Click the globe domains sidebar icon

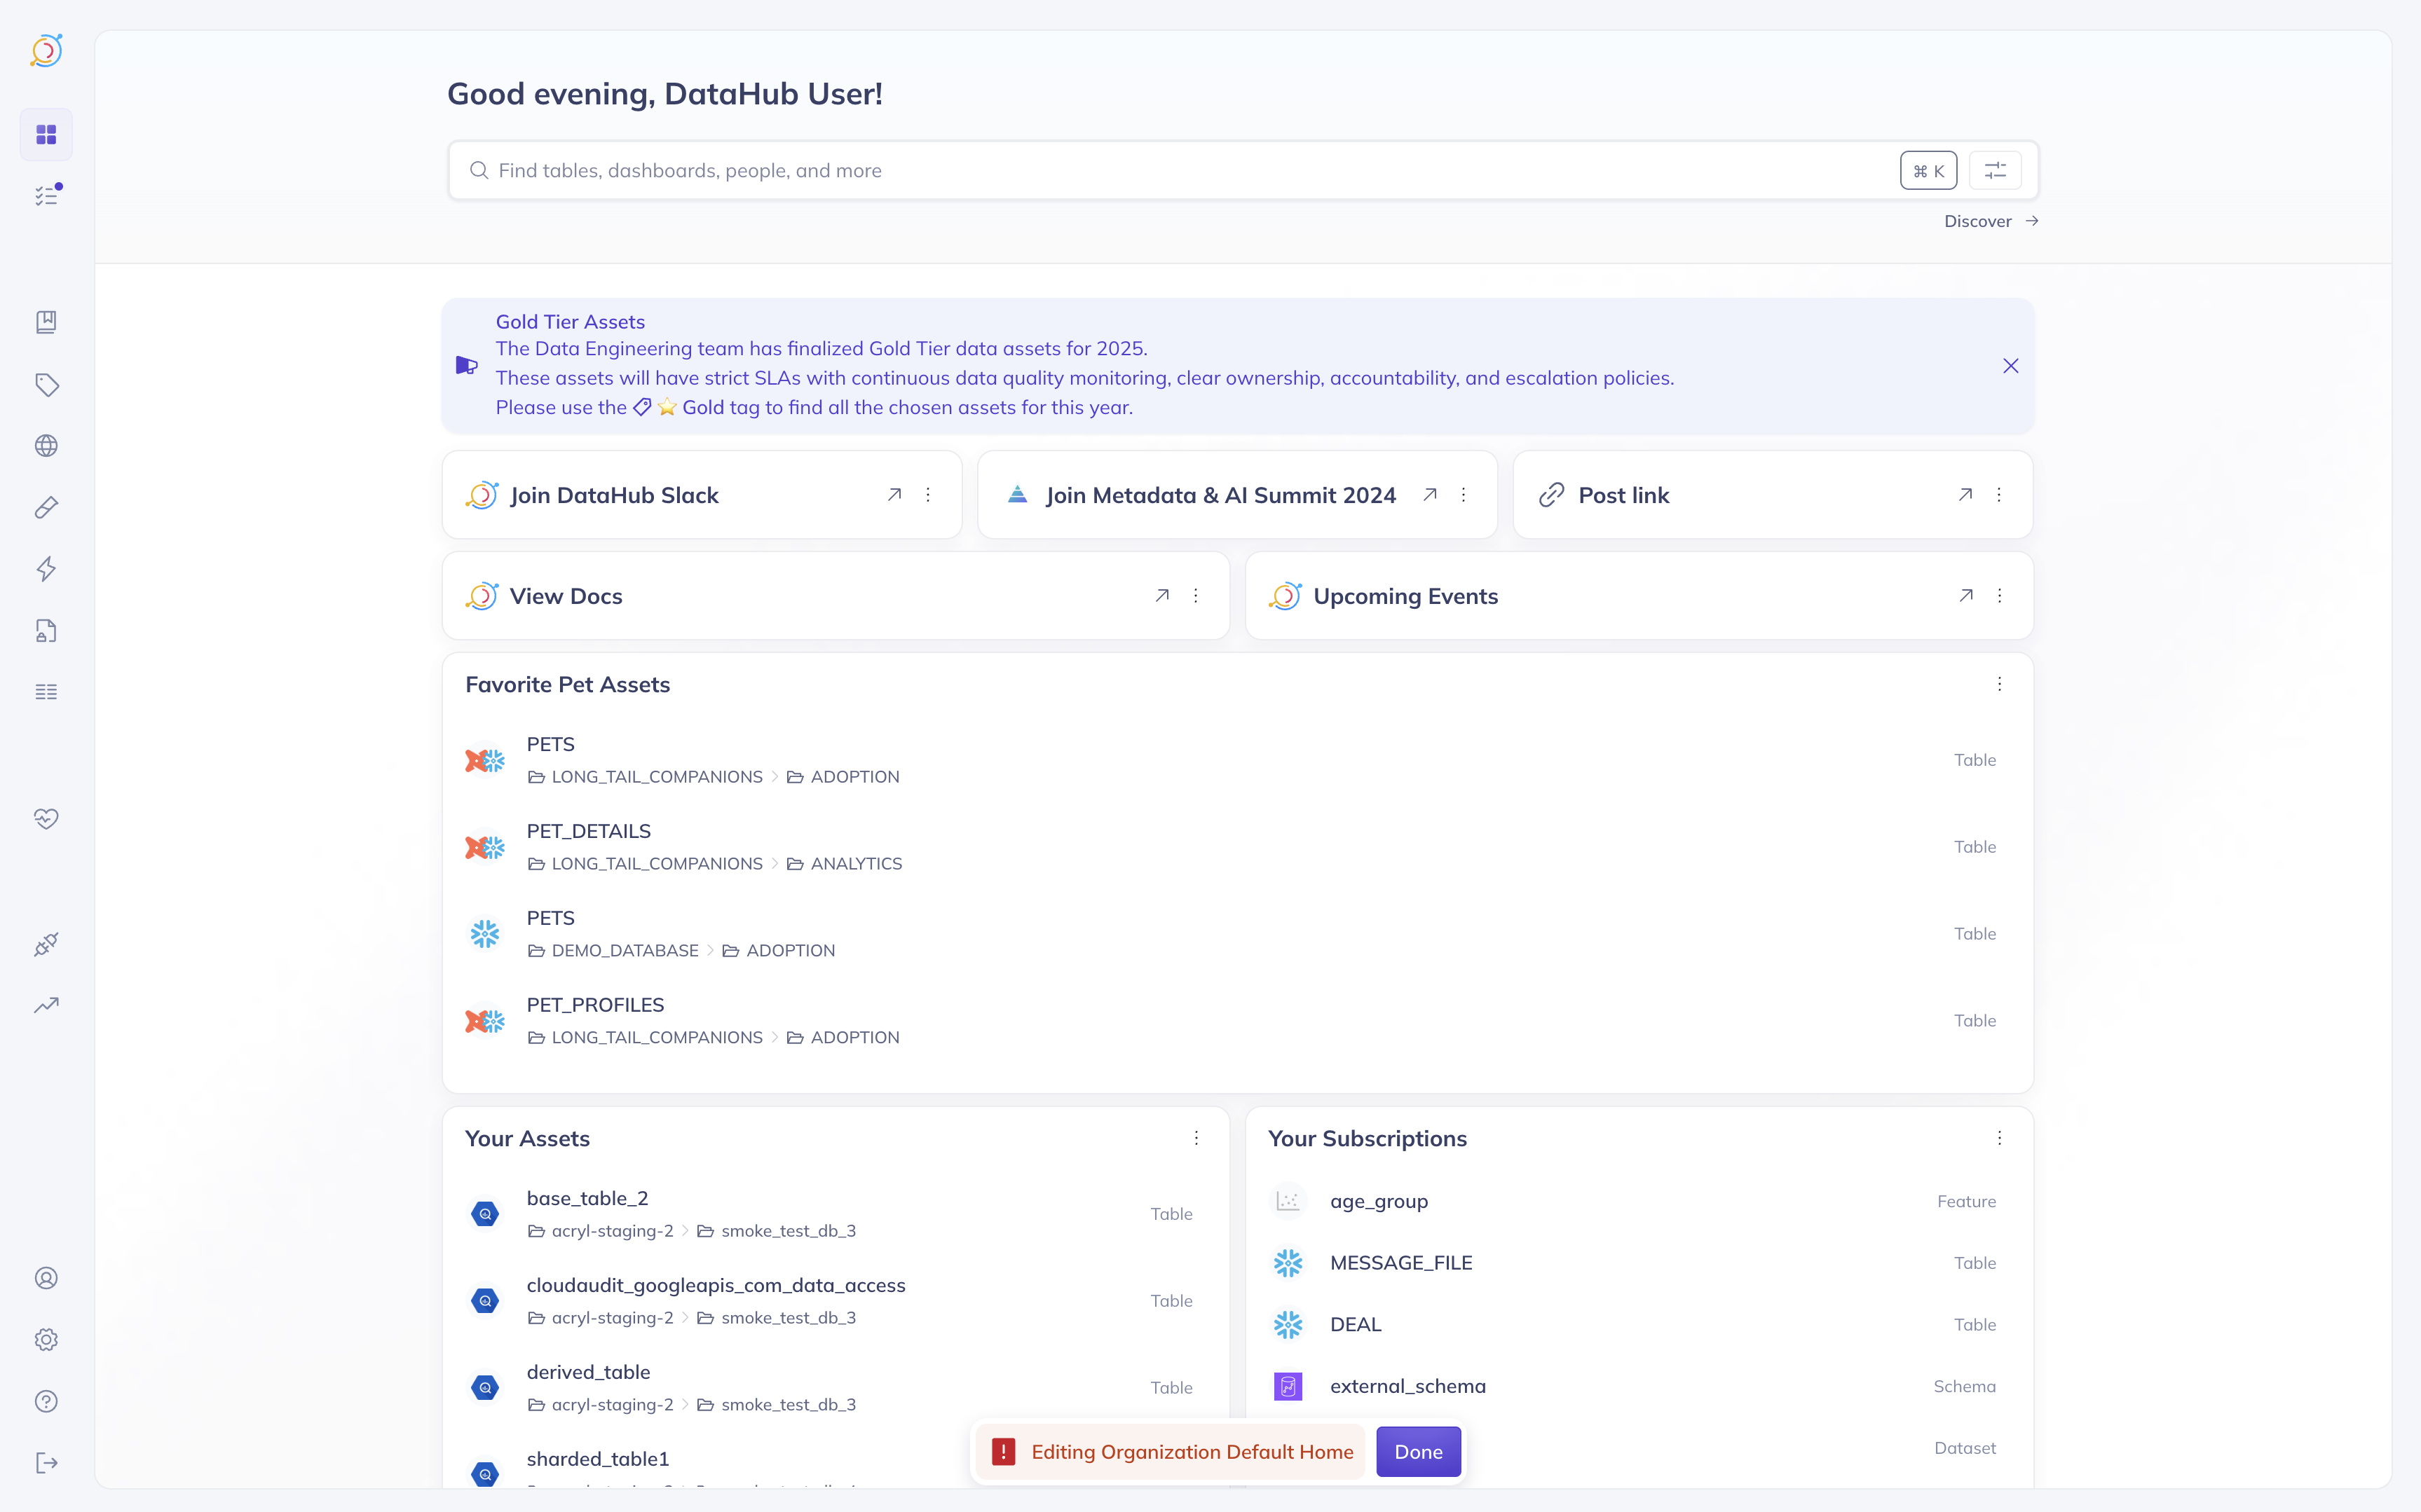pos(46,446)
